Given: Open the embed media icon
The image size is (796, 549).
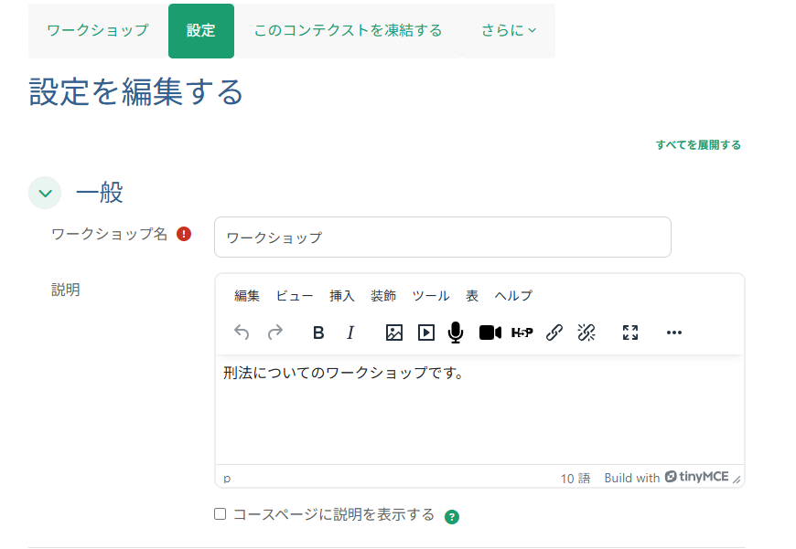Looking at the screenshot, I should click(x=425, y=333).
